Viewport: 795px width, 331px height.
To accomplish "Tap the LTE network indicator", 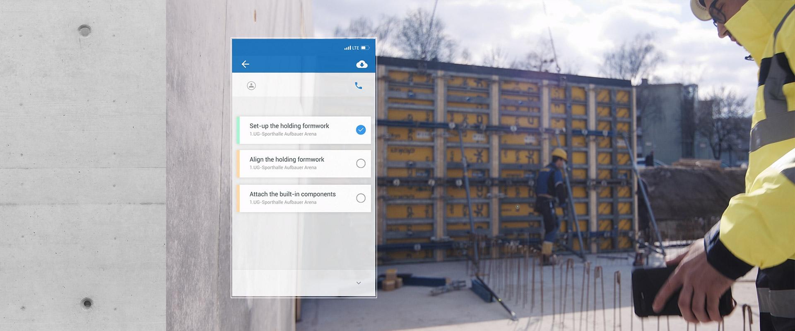I will click(356, 48).
